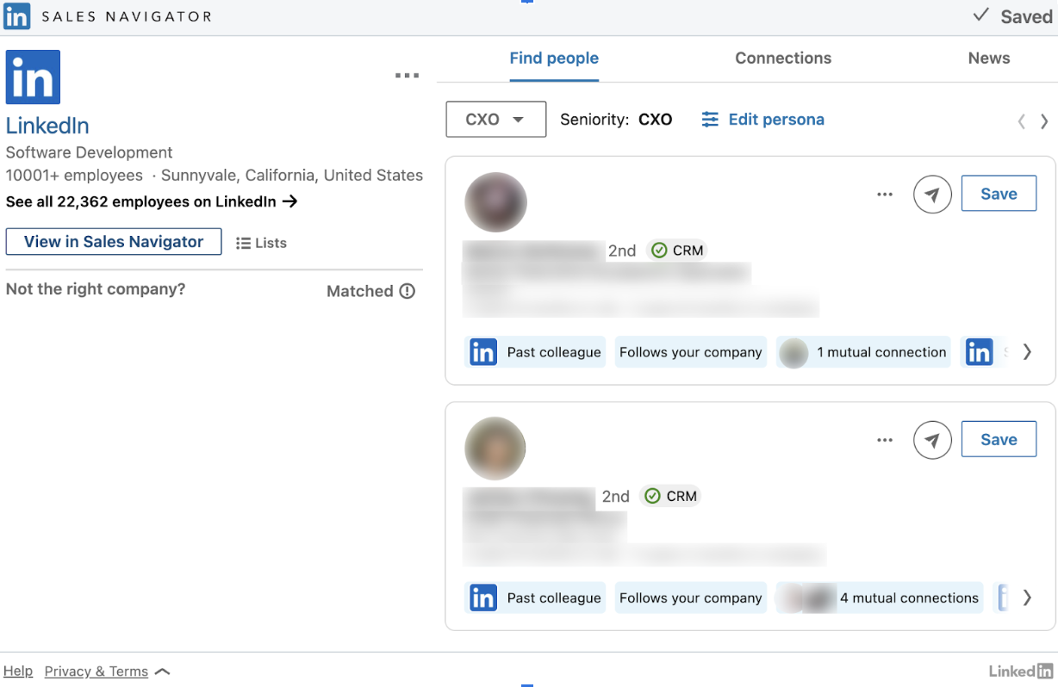Switch to the Connections tab
Screen dimensions: 1058x687
[783, 59]
